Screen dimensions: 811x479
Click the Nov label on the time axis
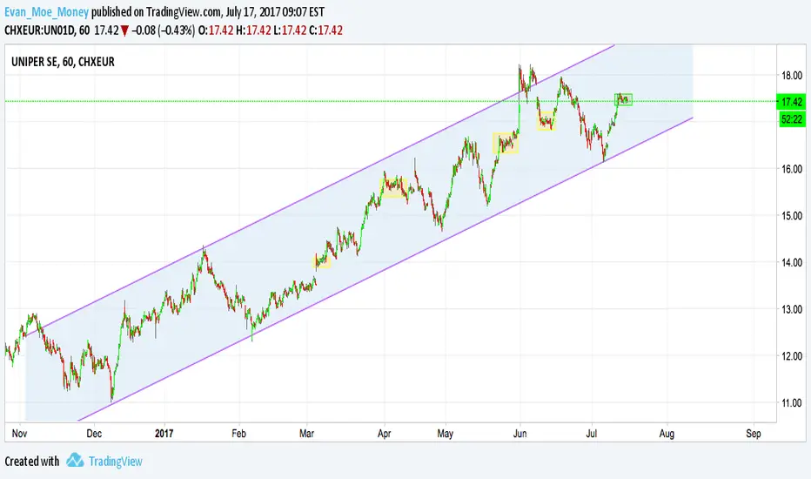(19, 434)
